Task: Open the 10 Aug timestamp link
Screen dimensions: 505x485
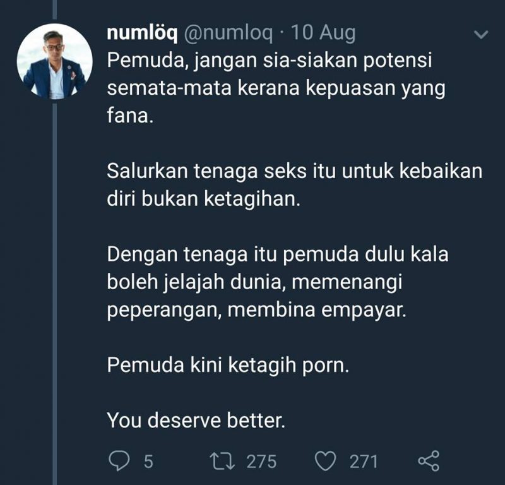Action: [x=323, y=33]
